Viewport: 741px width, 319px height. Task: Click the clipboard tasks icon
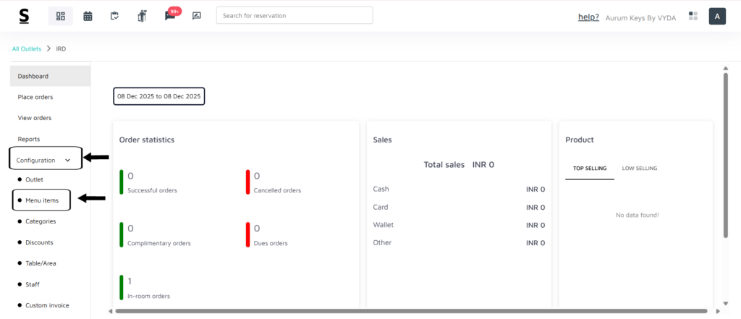114,16
